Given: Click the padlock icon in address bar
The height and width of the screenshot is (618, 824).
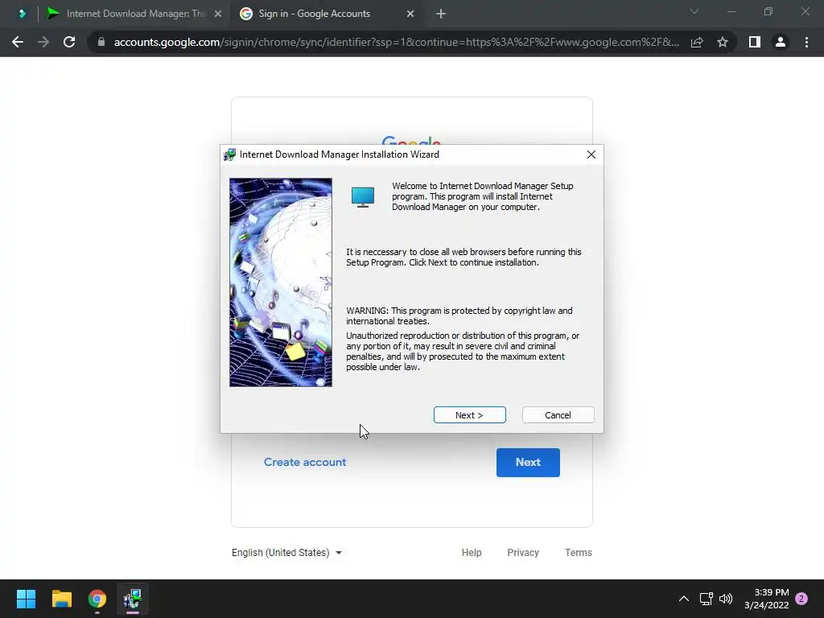Looking at the screenshot, I should [101, 42].
